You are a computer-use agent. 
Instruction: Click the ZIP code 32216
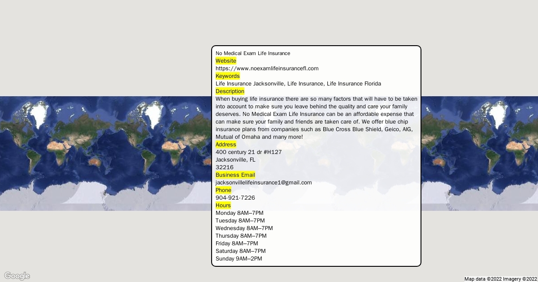tap(224, 167)
